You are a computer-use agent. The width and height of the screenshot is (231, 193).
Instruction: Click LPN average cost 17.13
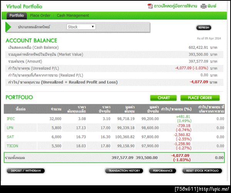pyautogui.click(x=81, y=128)
